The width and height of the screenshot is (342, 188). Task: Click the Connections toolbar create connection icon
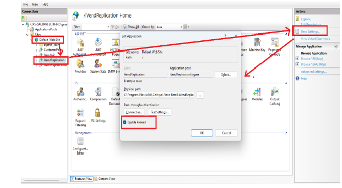pos(23,18)
